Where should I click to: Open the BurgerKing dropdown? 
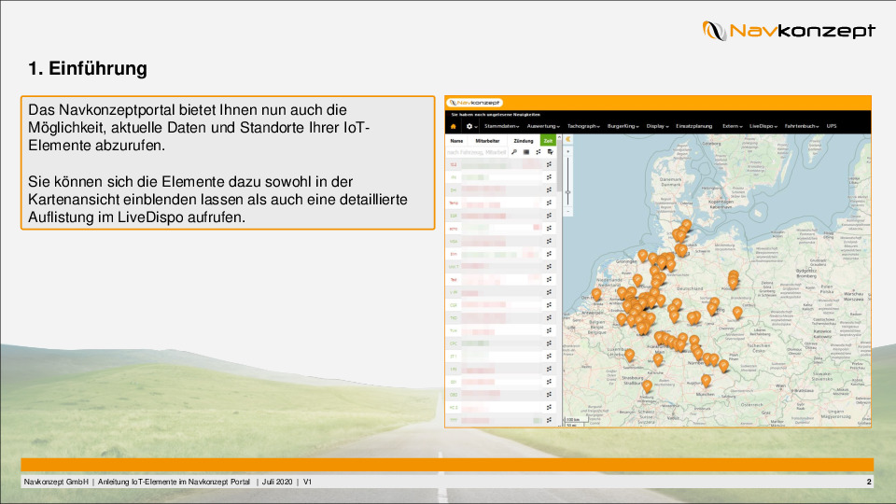click(x=623, y=126)
